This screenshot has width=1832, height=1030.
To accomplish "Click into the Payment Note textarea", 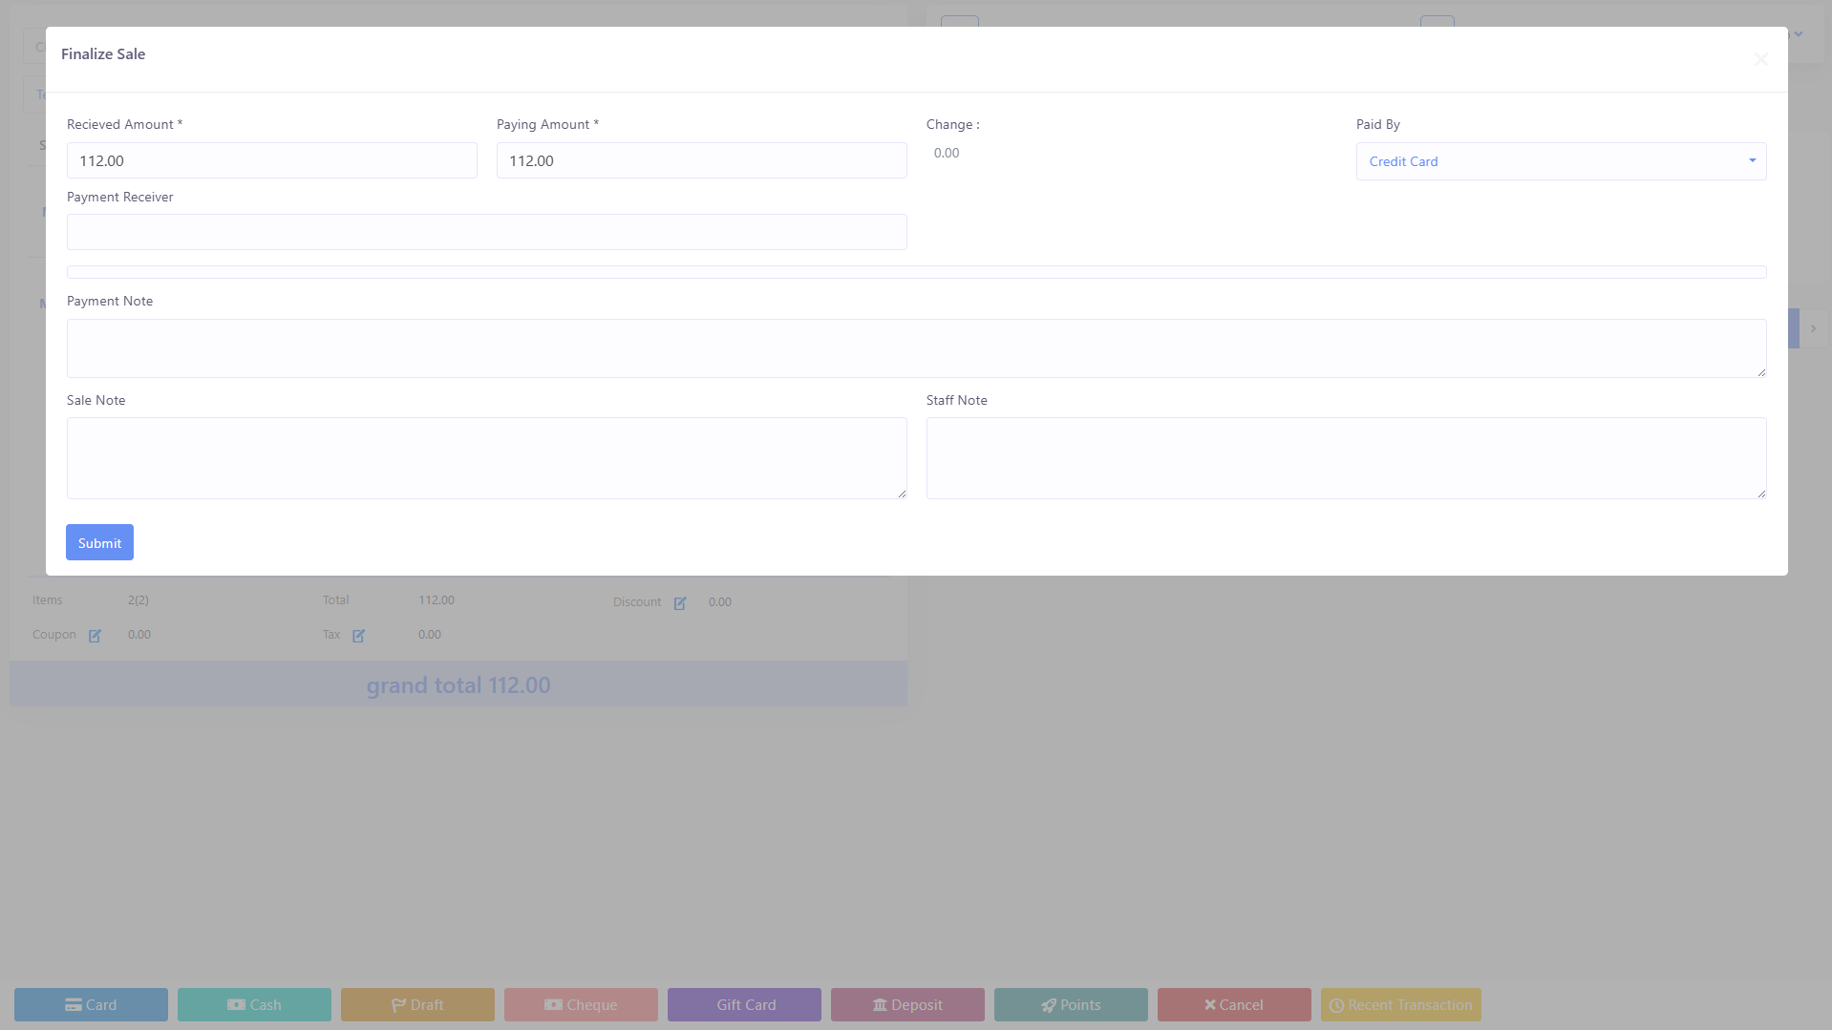I will pyautogui.click(x=916, y=348).
